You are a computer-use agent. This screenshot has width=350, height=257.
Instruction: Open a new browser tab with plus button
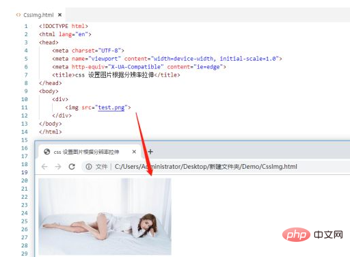[150, 152]
